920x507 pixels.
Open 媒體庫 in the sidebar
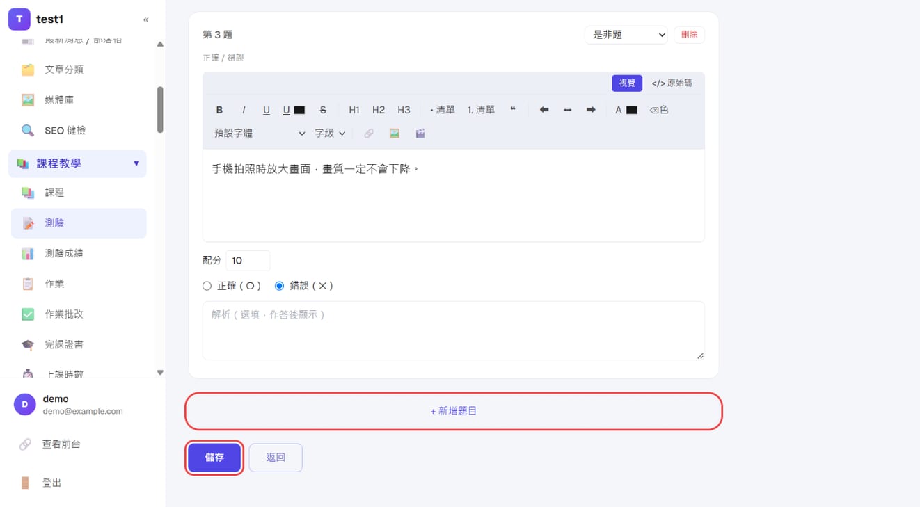tap(79, 100)
